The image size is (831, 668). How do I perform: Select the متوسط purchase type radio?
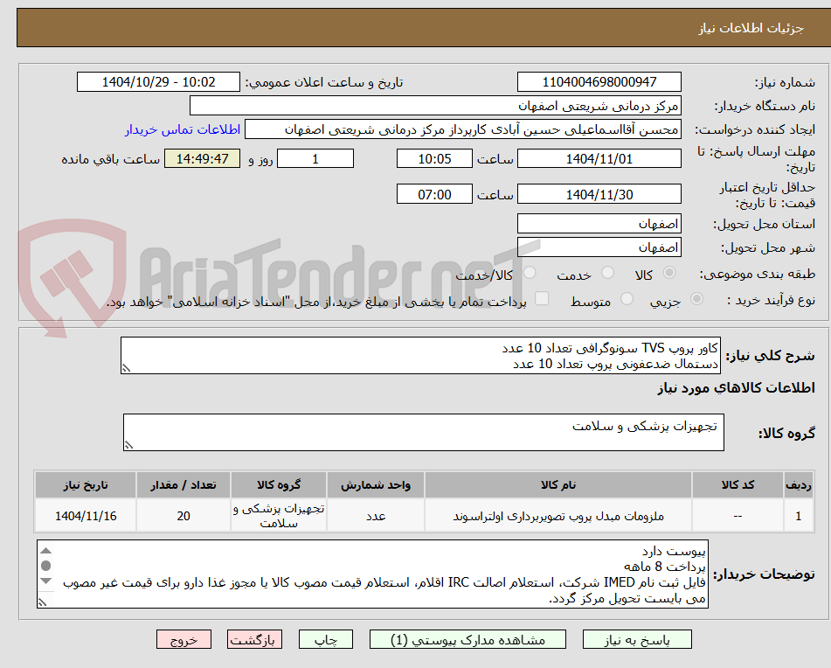(x=627, y=299)
